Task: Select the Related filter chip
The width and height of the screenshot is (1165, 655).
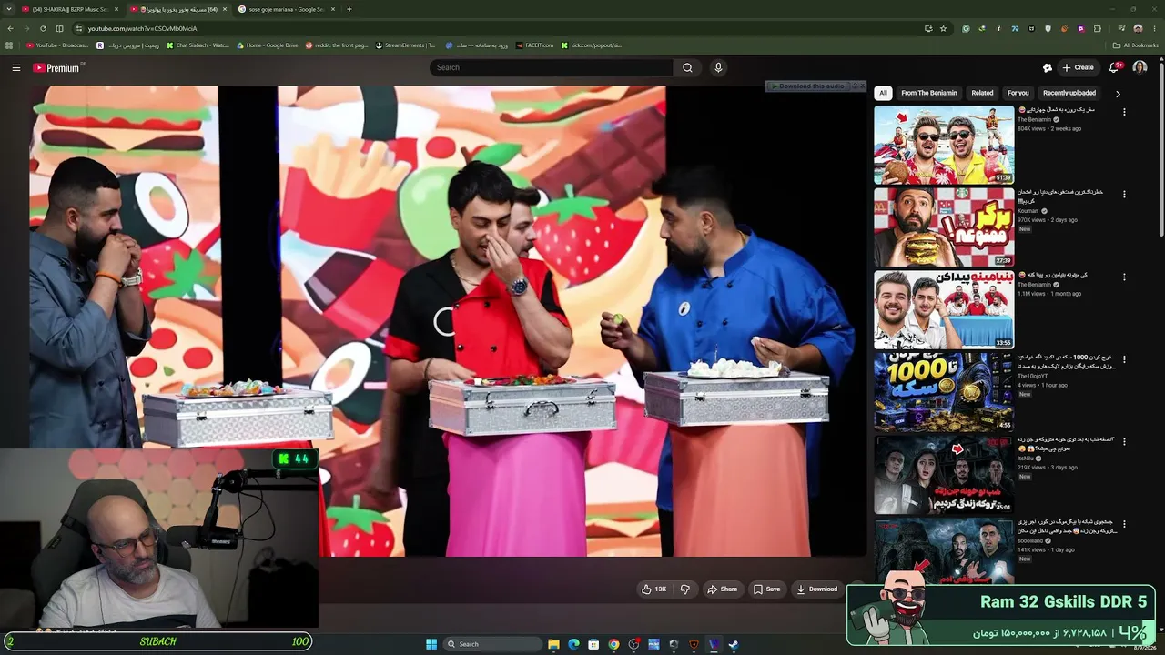Action: (x=982, y=93)
